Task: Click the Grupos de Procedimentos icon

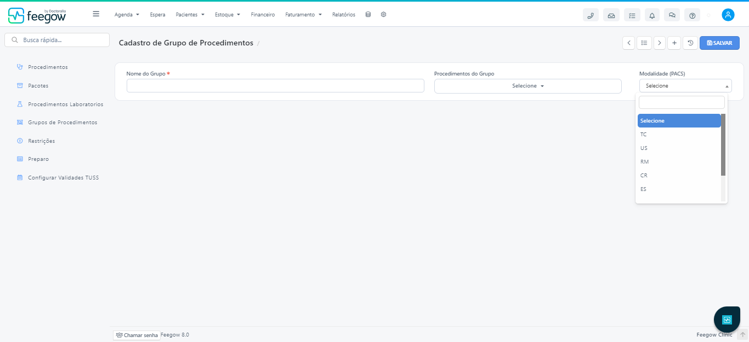Action: click(20, 122)
